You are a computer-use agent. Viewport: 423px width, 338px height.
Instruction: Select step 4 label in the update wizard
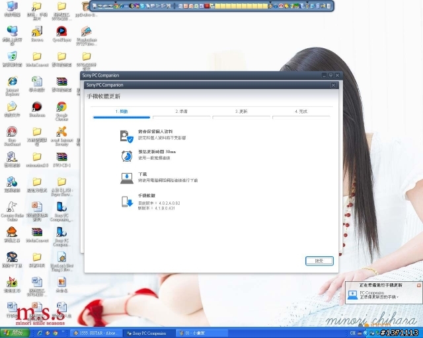coord(301,112)
